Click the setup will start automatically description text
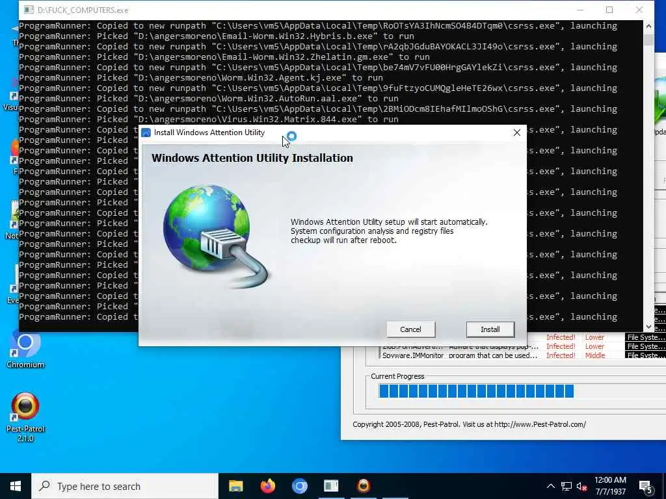Screen dimensions: 666x499 coord(389,231)
